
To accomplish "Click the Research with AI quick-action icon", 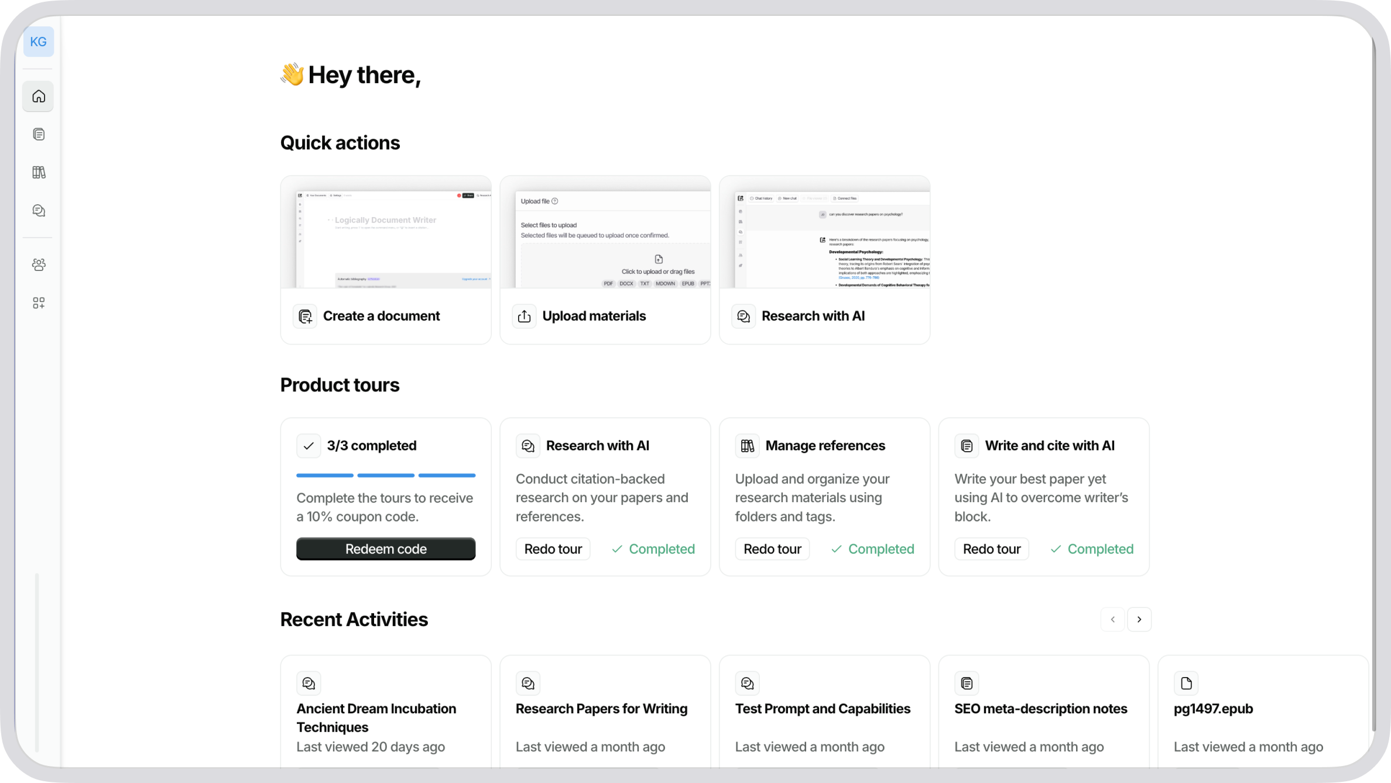I will pyautogui.click(x=744, y=316).
